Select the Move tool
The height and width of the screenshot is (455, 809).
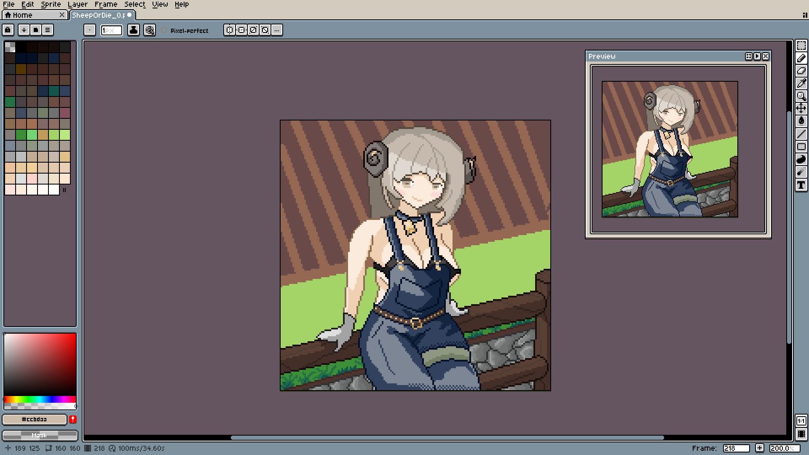pos(801,109)
